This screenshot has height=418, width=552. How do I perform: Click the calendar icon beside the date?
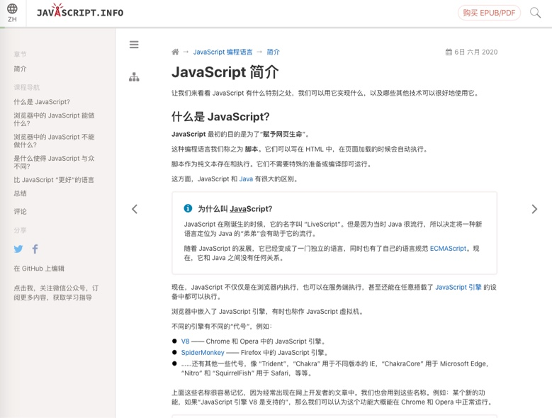coord(449,52)
